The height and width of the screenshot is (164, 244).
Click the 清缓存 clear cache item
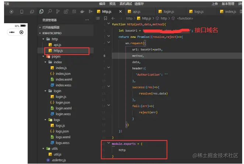pos(139,4)
